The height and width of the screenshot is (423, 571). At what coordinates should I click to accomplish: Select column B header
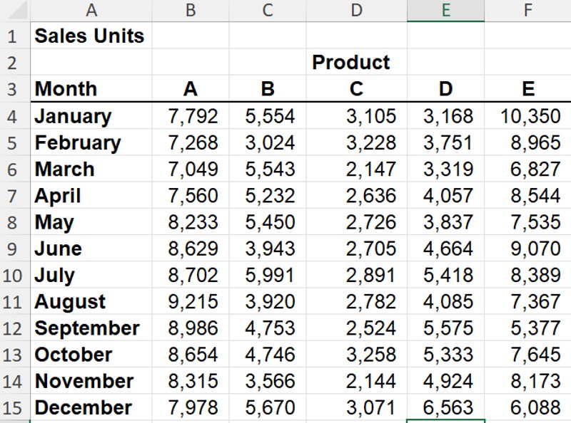191,10
